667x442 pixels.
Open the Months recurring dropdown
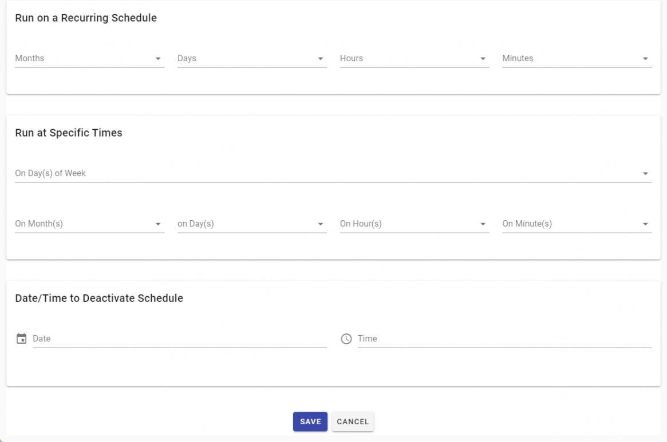click(90, 59)
